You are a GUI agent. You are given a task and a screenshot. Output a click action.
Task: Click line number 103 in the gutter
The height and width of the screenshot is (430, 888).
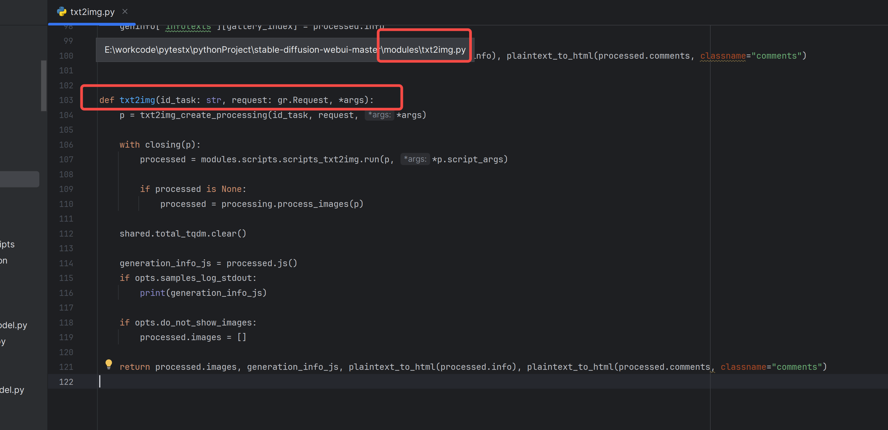(x=66, y=100)
